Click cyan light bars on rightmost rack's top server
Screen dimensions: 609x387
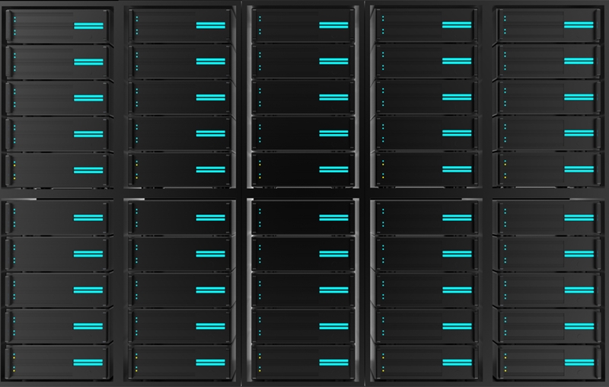[578, 26]
